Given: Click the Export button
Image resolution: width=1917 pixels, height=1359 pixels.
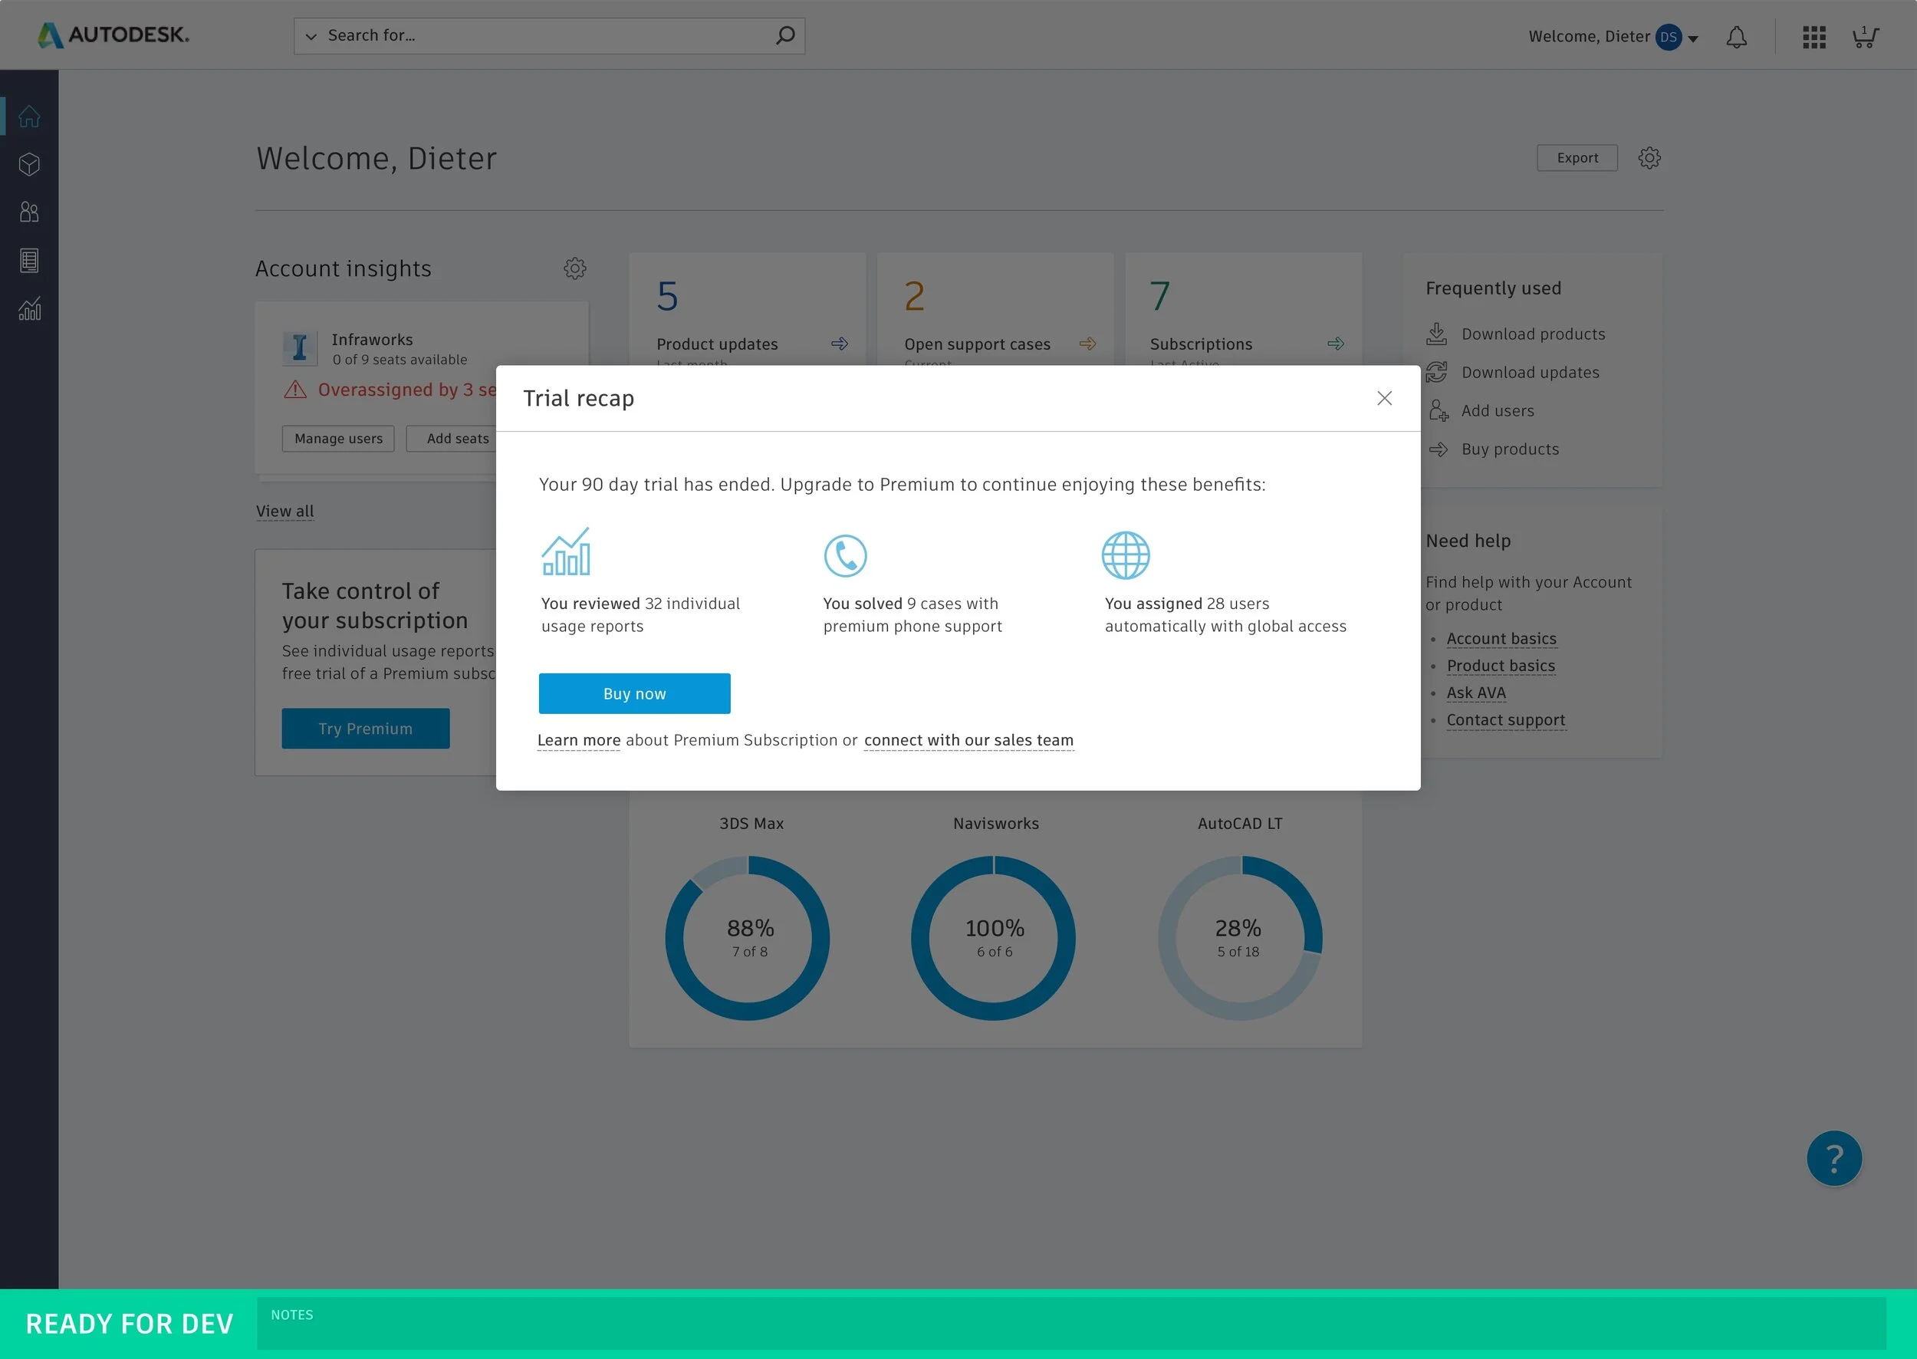Looking at the screenshot, I should click(x=1577, y=158).
